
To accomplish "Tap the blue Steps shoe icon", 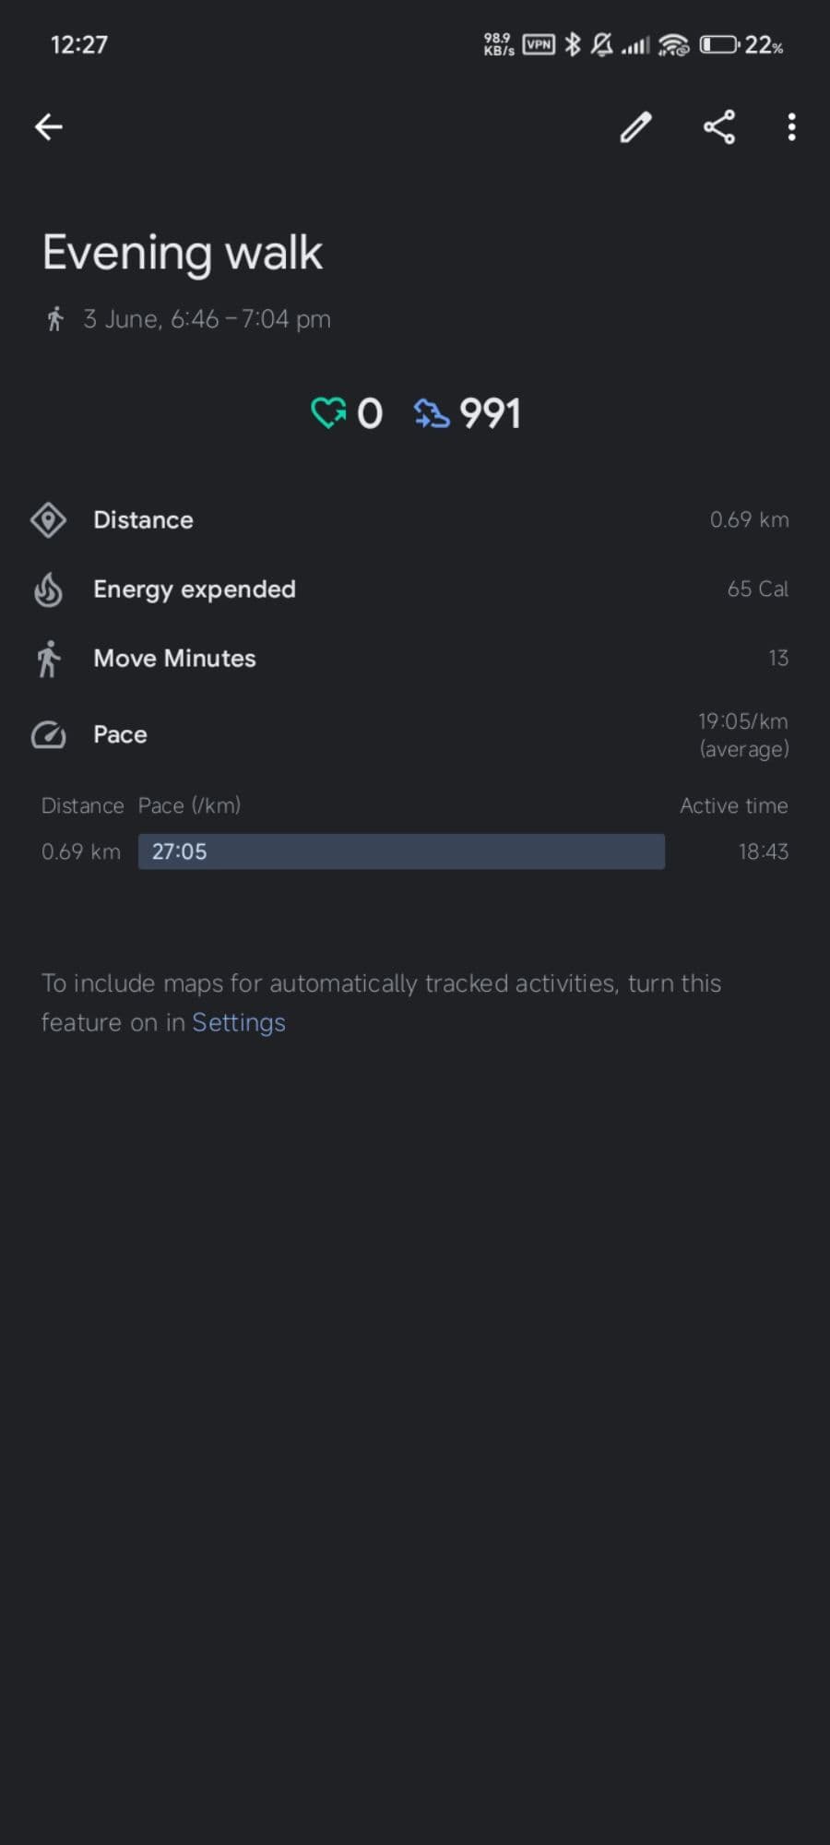I will click(x=432, y=413).
